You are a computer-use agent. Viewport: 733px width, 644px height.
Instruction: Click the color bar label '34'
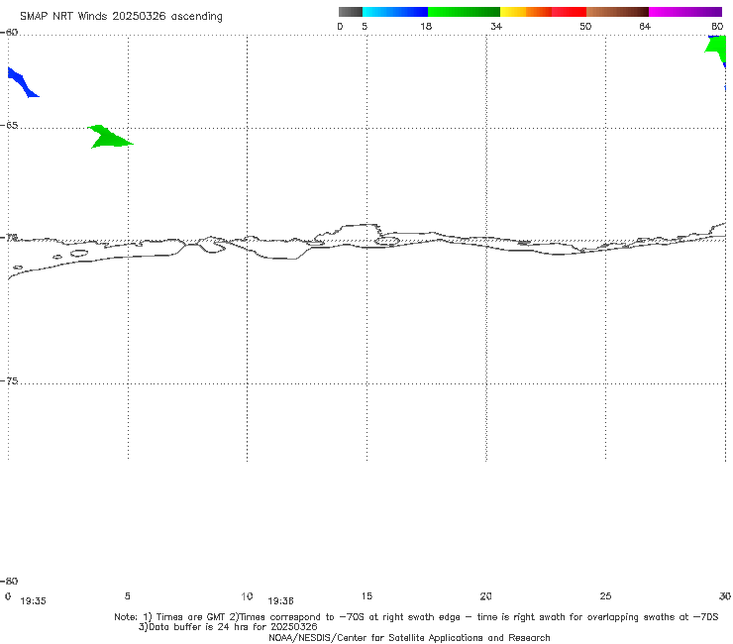(x=496, y=26)
